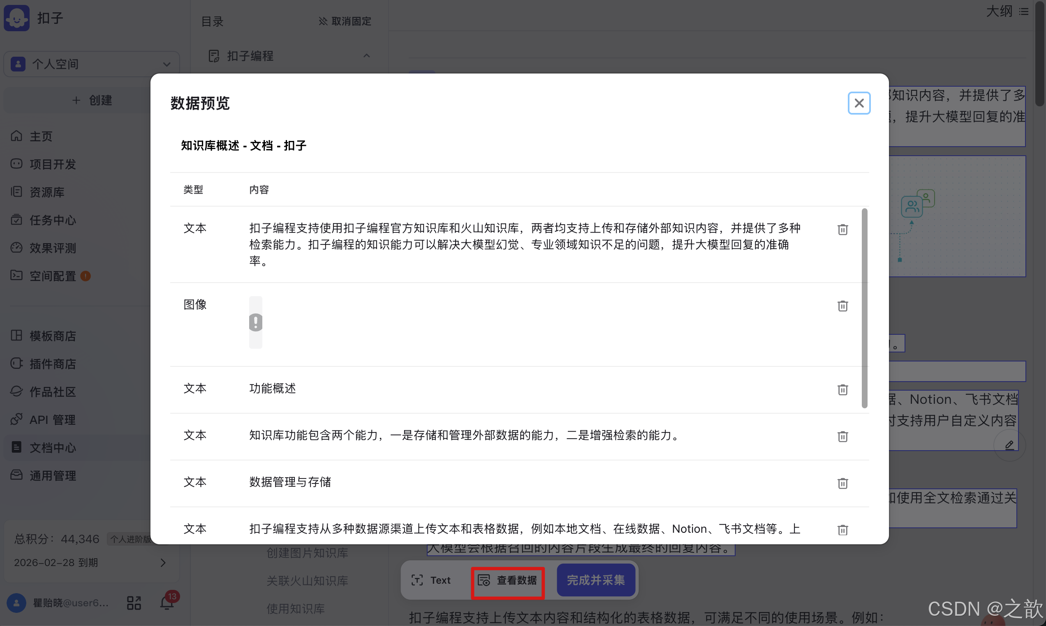Open 插件商店 via its sidebar icon

(16, 364)
